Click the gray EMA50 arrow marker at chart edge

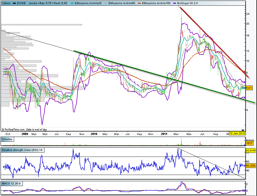pos(244,85)
